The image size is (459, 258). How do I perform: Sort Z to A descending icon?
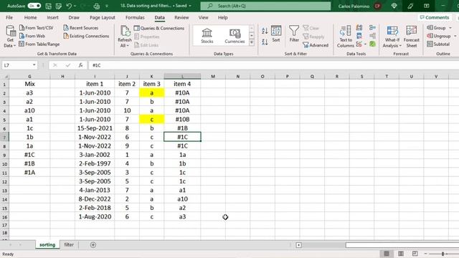[x=265, y=42]
